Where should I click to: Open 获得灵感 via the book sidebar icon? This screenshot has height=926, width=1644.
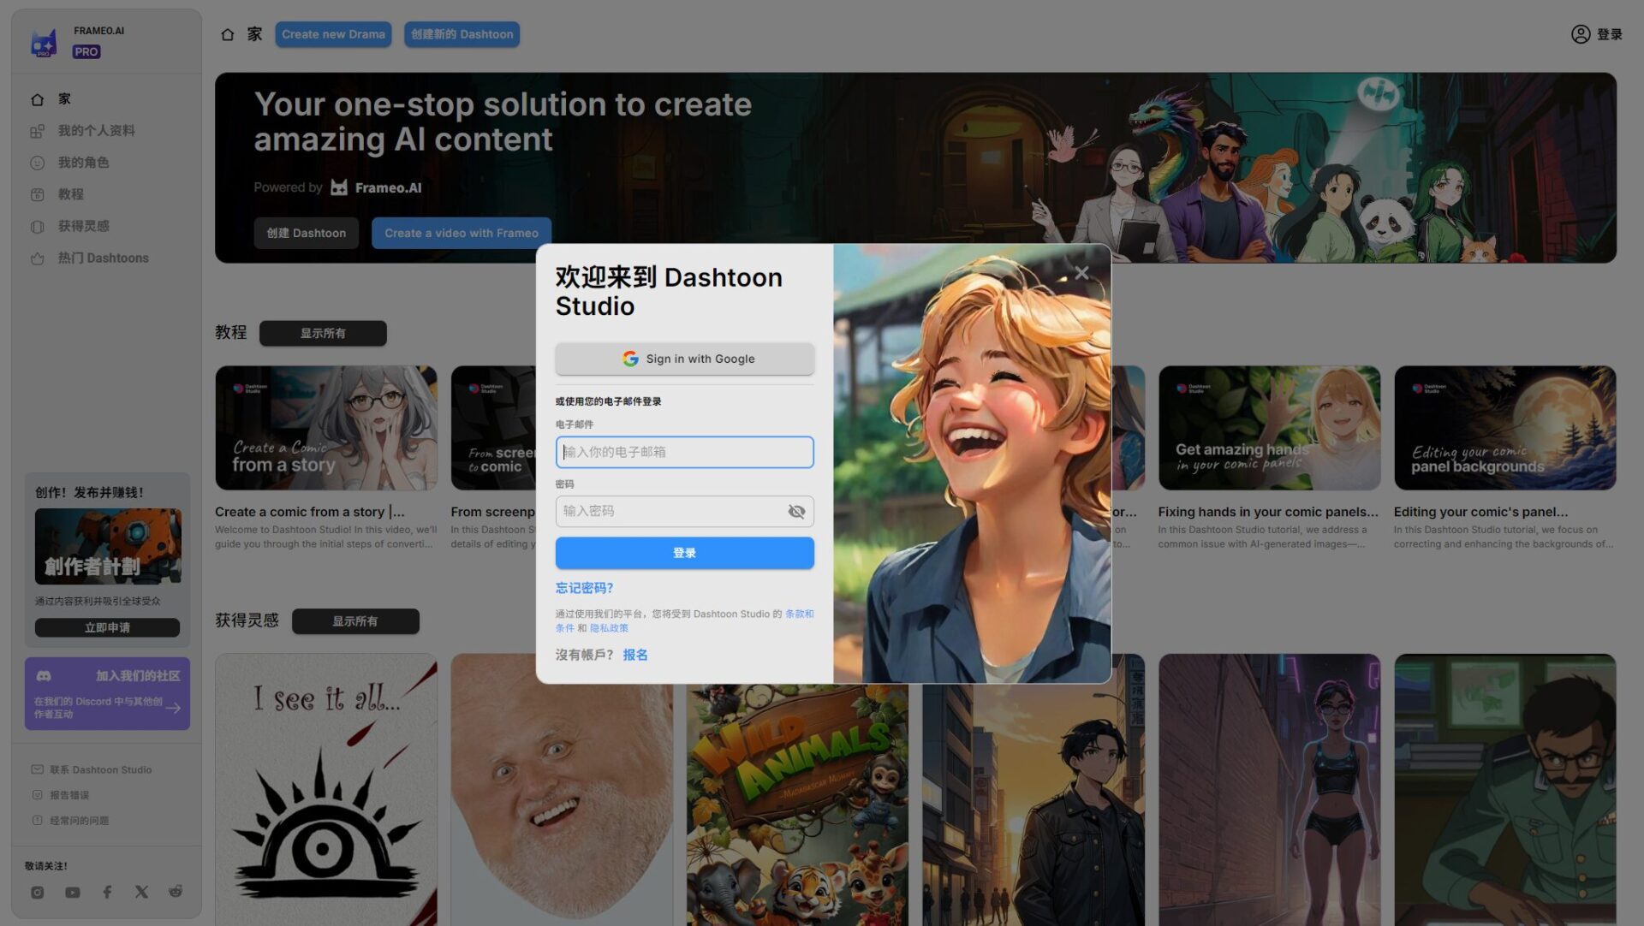37,226
